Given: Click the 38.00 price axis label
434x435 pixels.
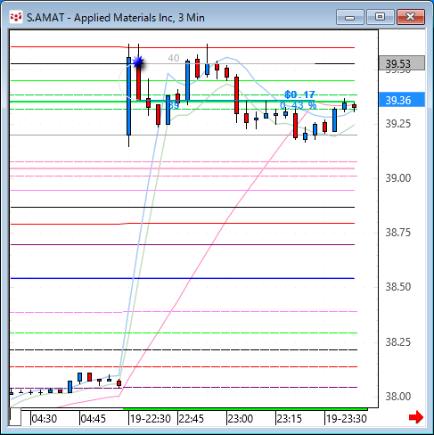Looking at the screenshot, I should [x=398, y=397].
